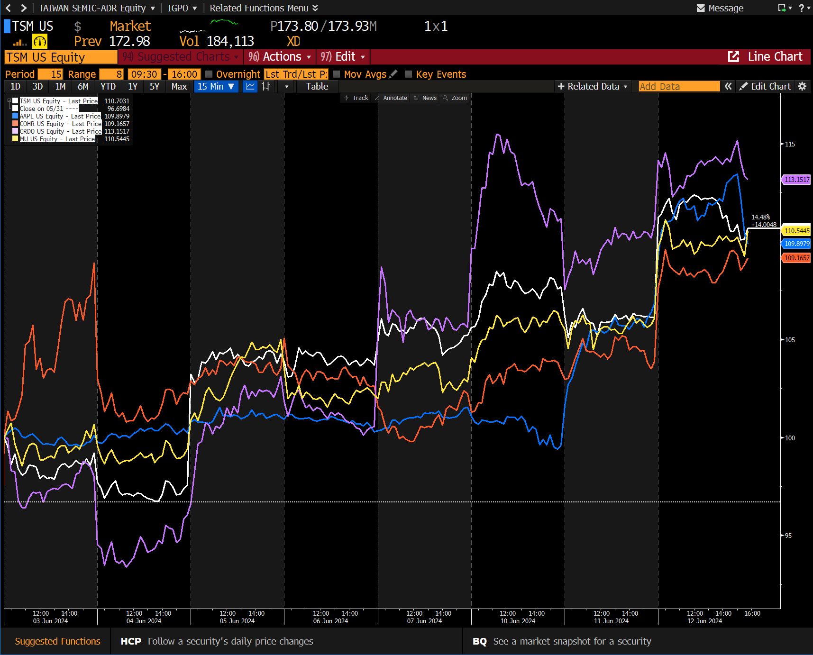Click the yellow gauge icon under TSM US

(x=40, y=42)
